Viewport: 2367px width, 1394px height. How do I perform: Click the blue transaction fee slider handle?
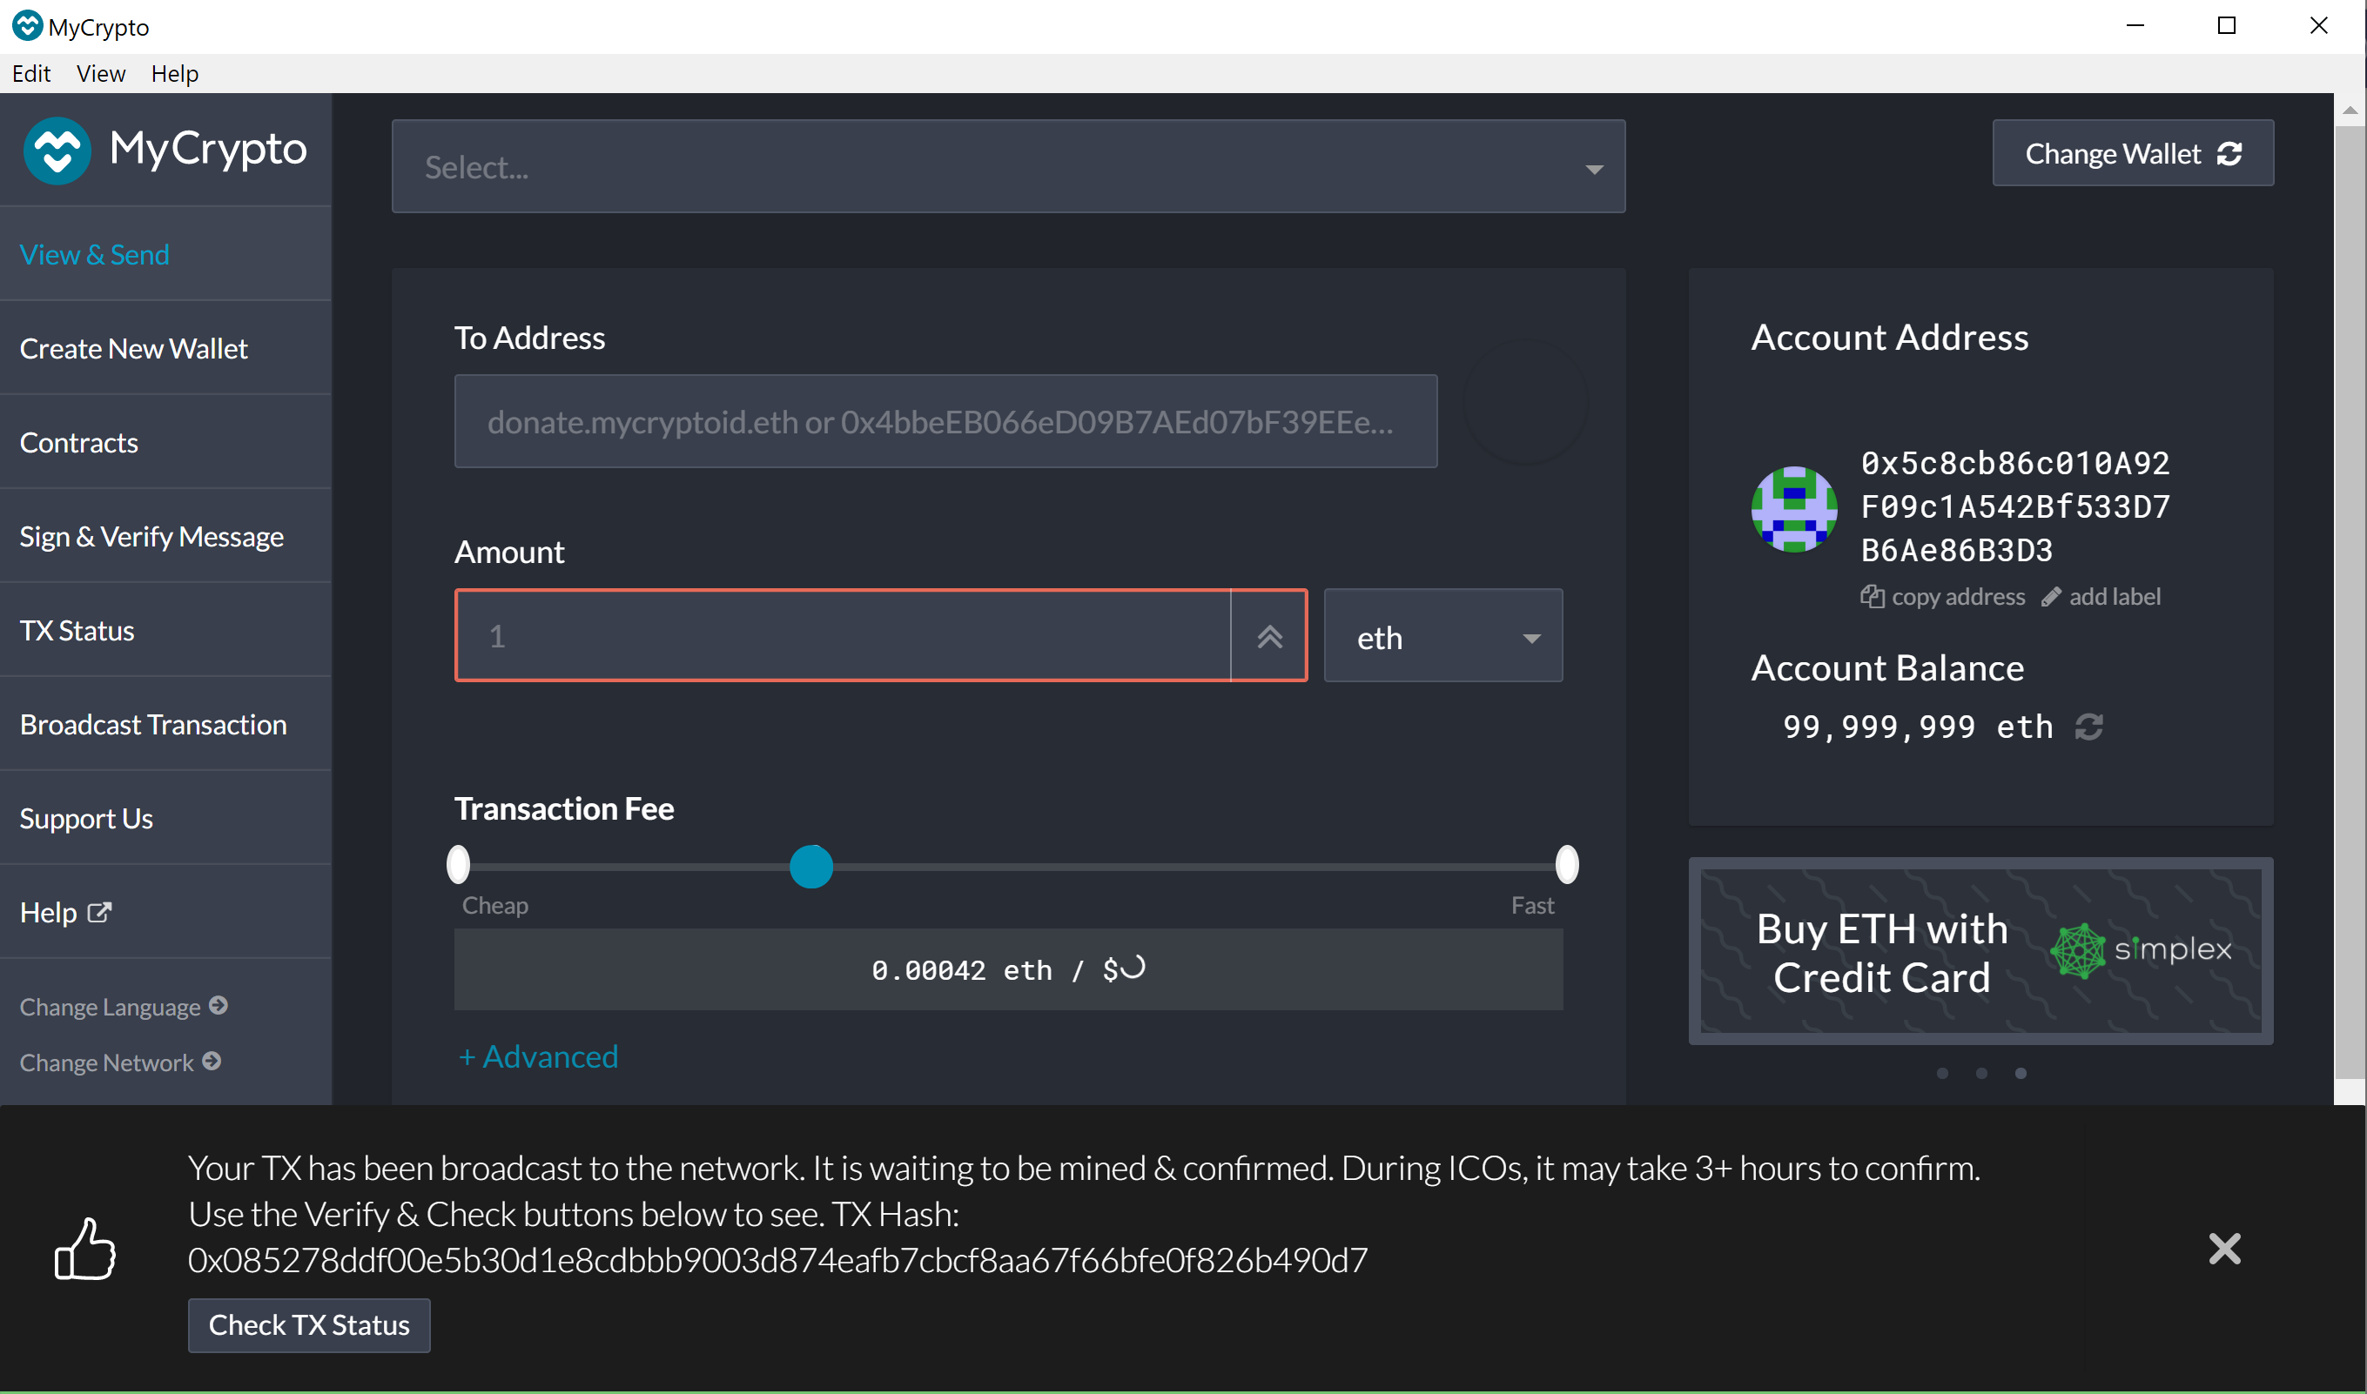coord(811,866)
